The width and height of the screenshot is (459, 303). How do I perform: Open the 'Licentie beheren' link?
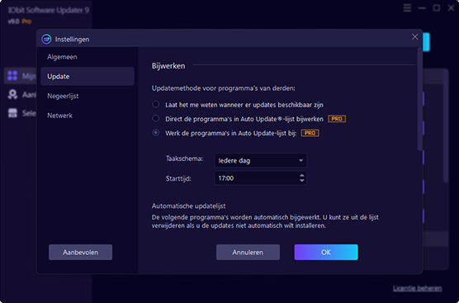tap(418, 288)
